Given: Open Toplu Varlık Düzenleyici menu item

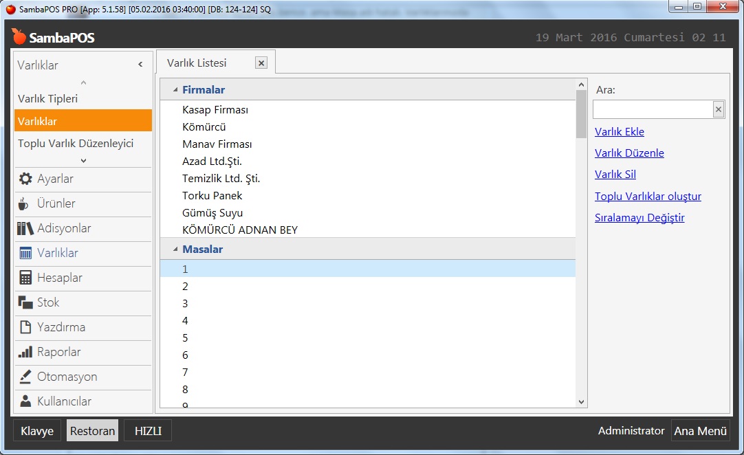Looking at the screenshot, I should (76, 144).
